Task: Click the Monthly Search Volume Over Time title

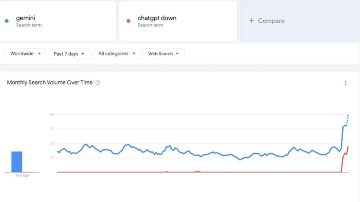Action: coord(50,83)
